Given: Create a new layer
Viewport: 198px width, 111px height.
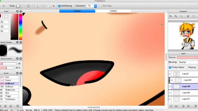Looking at the screenshot, I should click(x=171, y=106).
